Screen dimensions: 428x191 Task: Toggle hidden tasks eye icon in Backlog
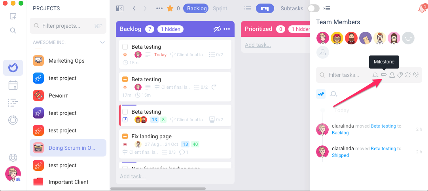[x=217, y=29]
